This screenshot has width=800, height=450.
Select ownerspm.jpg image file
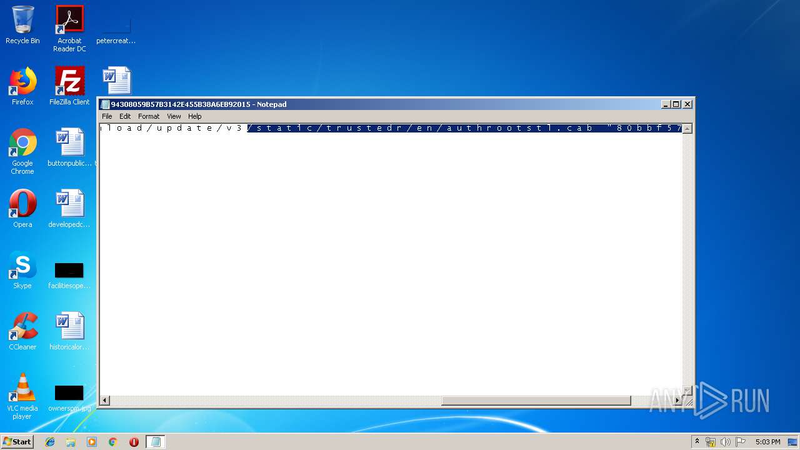click(x=69, y=397)
